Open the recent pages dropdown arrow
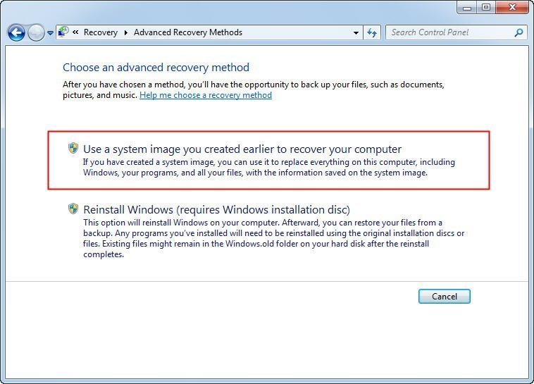534x384 pixels. pyautogui.click(x=50, y=33)
